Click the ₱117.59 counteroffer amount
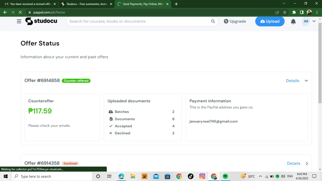The image size is (322, 181). coord(40,111)
